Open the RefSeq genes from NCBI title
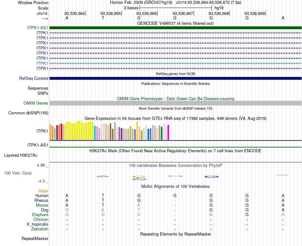 (175, 74)
